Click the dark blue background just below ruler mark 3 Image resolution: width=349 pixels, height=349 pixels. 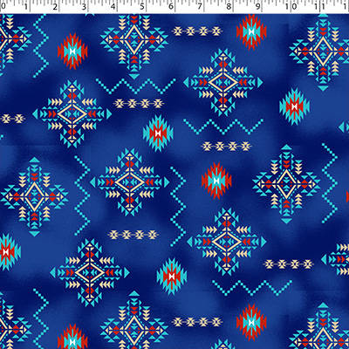pyautogui.click(x=85, y=29)
